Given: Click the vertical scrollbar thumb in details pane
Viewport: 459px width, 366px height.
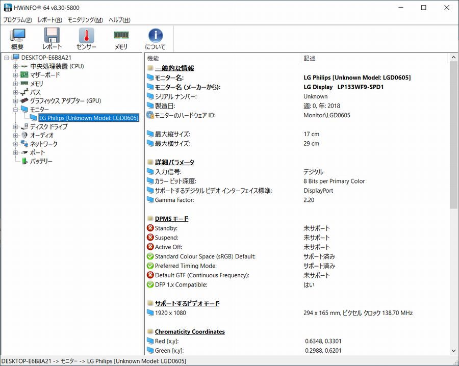Looking at the screenshot, I should (x=453, y=135).
